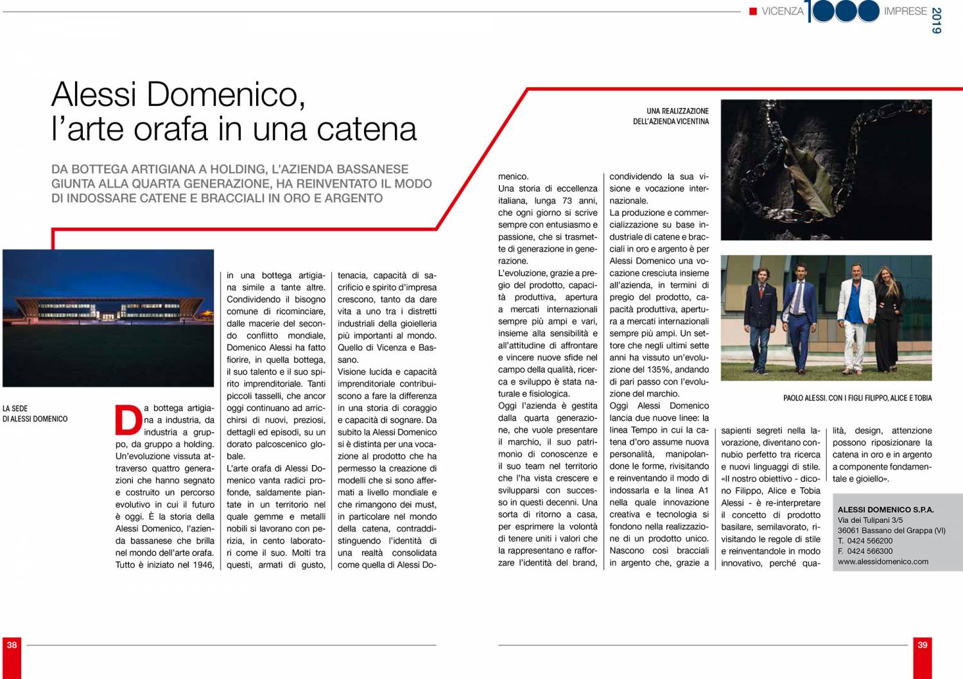963x679 pixels.
Task: Click caption 'PAOLO ALESSI. CON I FIGLI FILIPPO, ALICE E TOBIA'
Action: (x=857, y=398)
